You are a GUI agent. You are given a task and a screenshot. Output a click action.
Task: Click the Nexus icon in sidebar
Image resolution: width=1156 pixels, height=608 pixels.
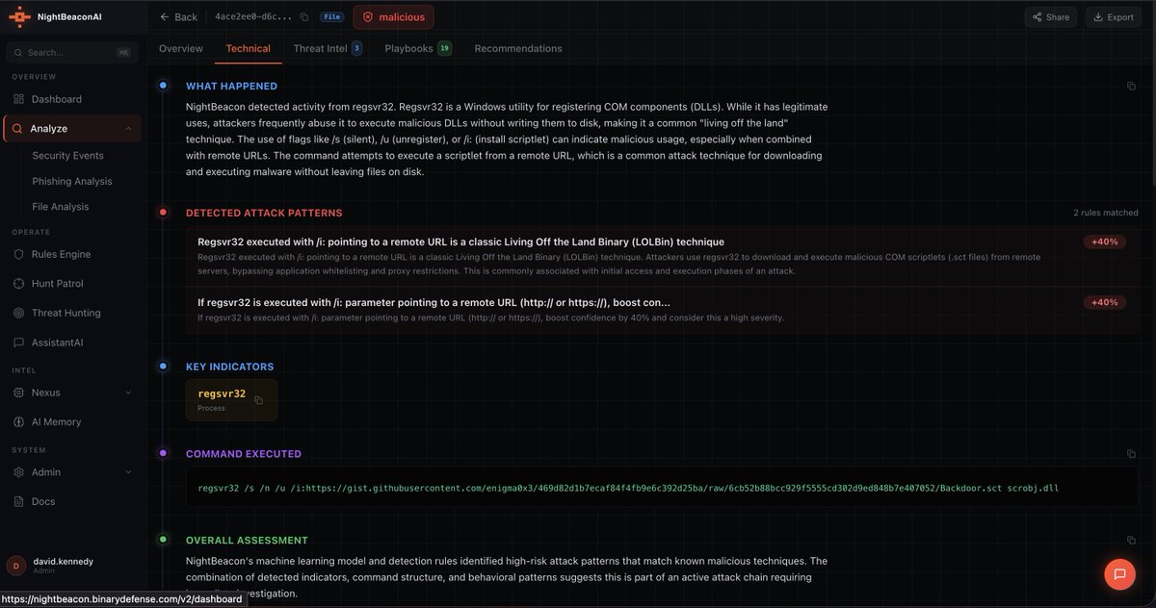point(19,393)
